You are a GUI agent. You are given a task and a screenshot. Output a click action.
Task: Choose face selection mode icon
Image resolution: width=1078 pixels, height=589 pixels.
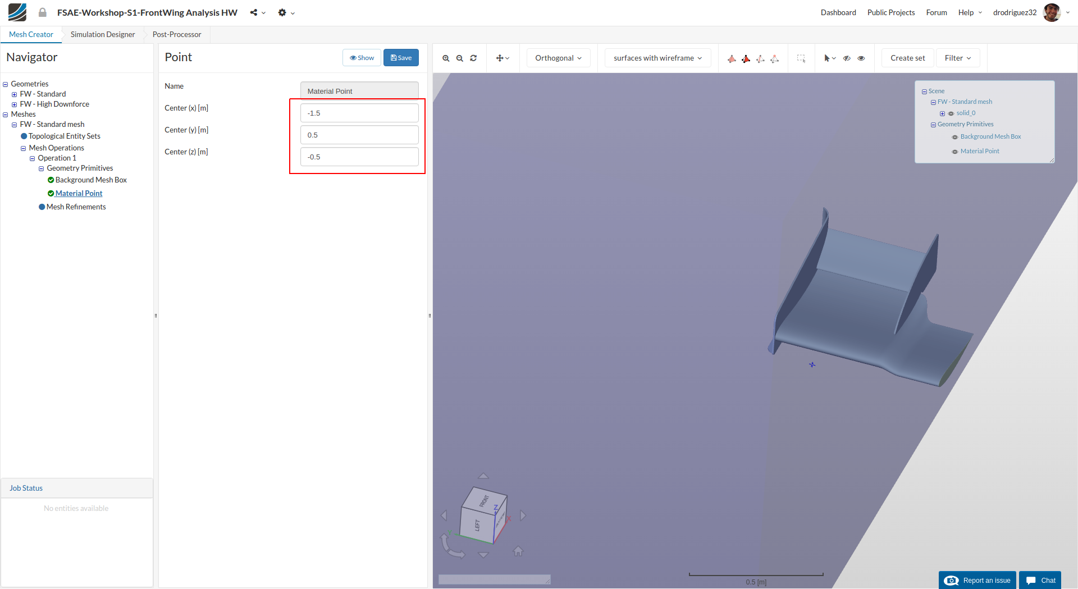pyautogui.click(x=732, y=58)
